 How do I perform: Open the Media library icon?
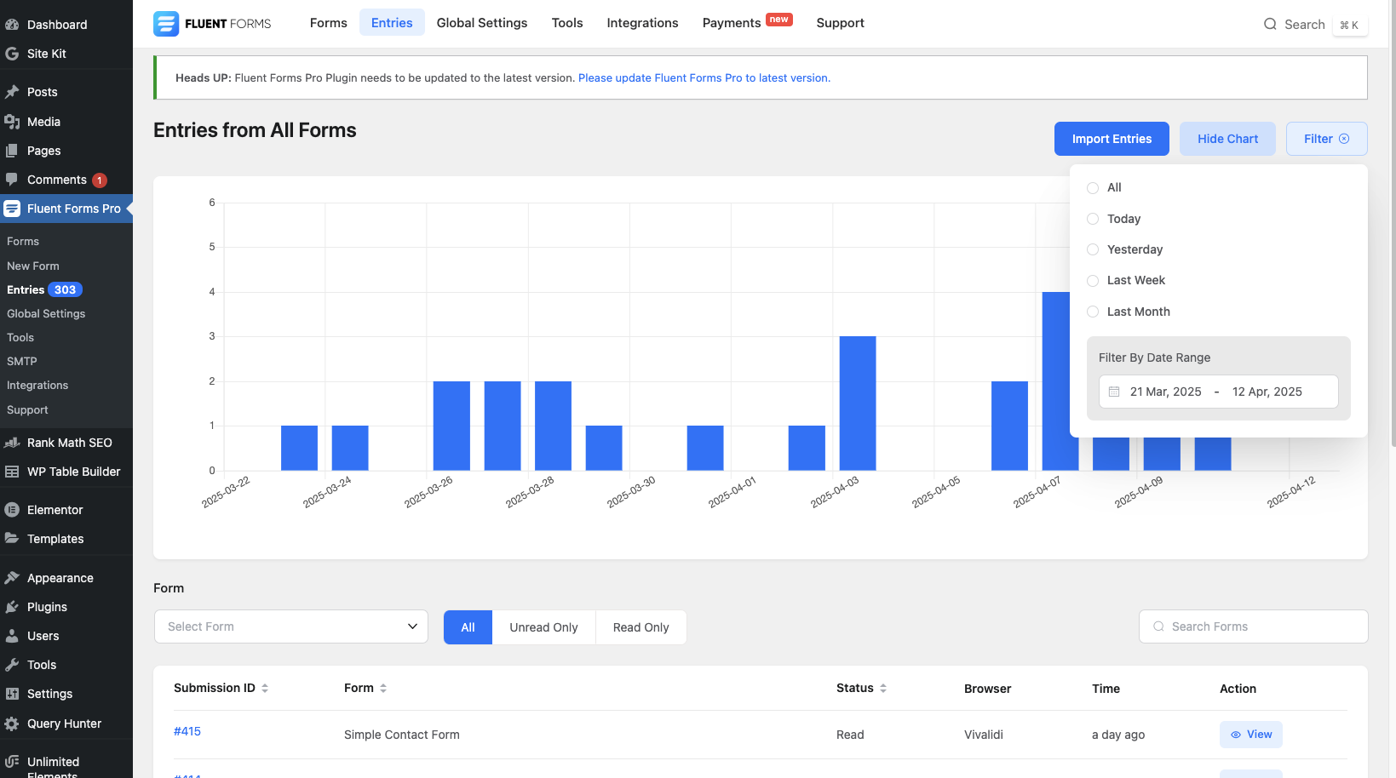point(12,122)
